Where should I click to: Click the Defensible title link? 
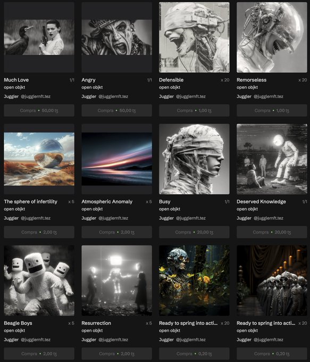(171, 80)
